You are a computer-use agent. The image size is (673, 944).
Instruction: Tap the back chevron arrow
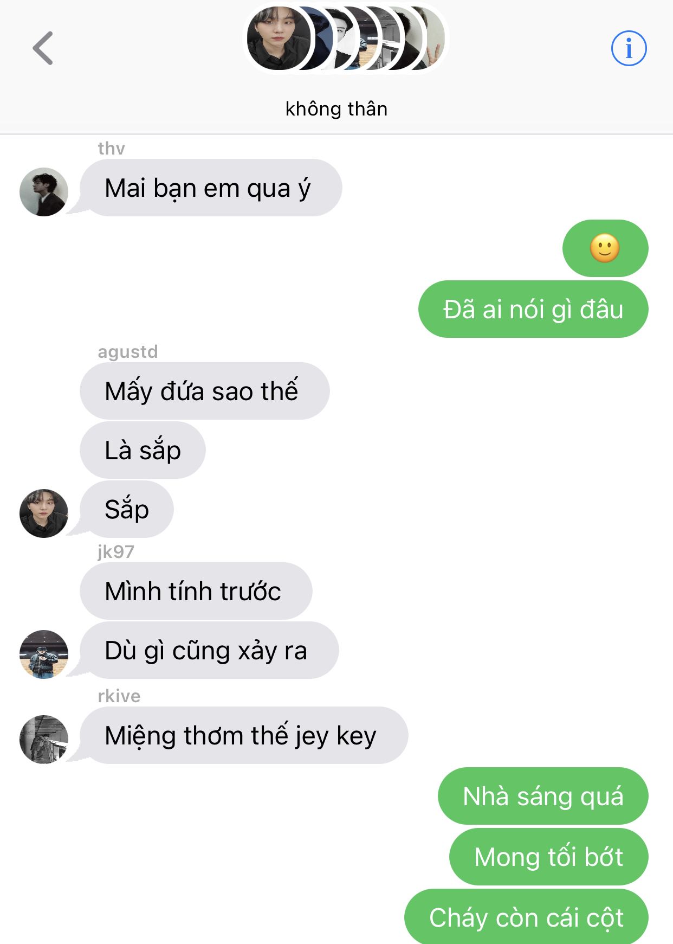pyautogui.click(x=43, y=48)
